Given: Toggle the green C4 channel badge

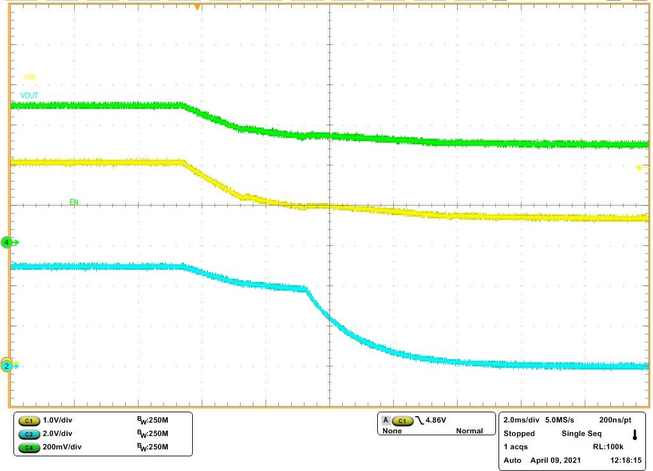Looking at the screenshot, I should [x=28, y=447].
